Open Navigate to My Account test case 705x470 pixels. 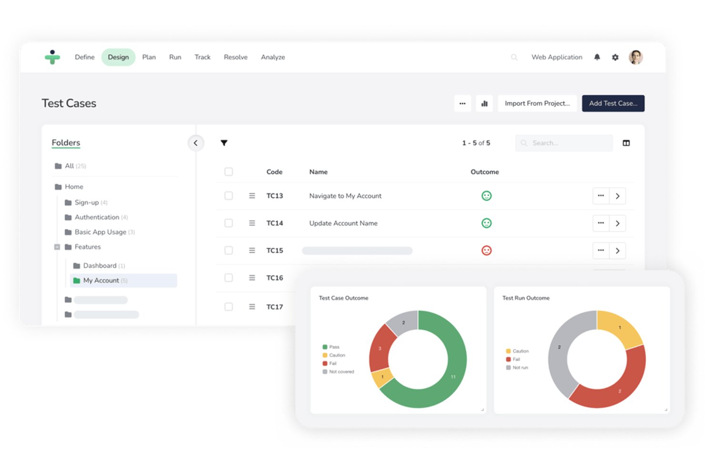click(345, 196)
